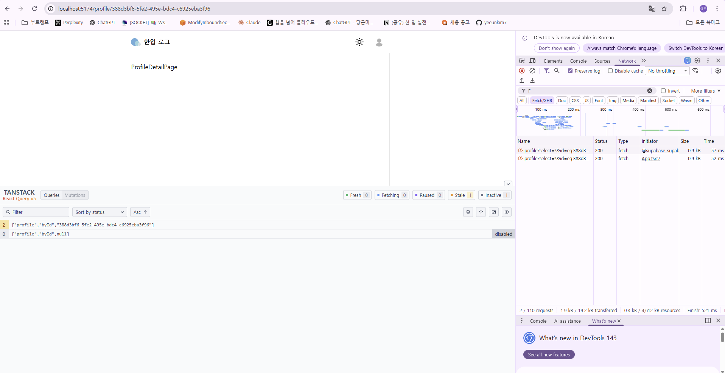
Task: Click the page translate icon in address bar
Action: click(x=652, y=9)
